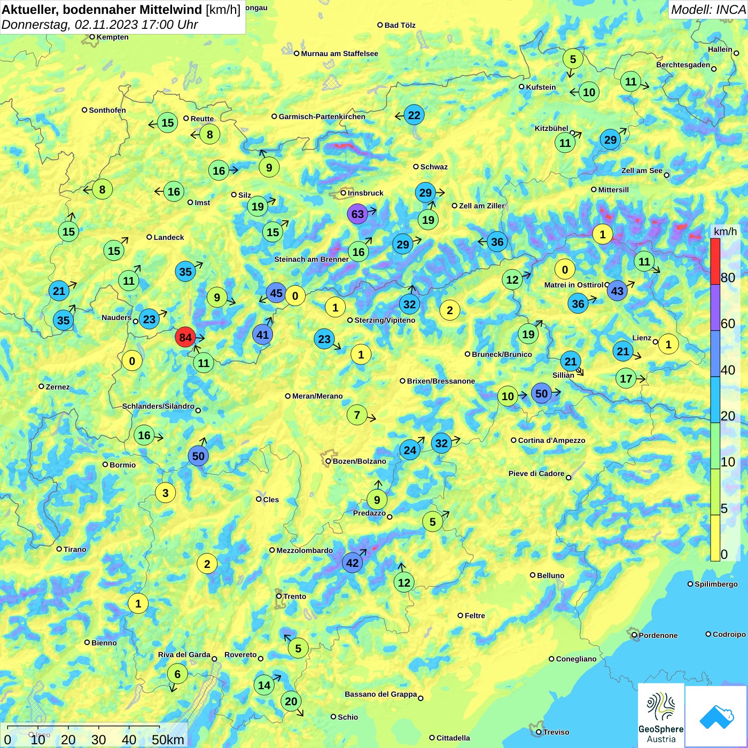Select the Brixen/Bressanone label
748x748 pixels.
click(x=441, y=381)
